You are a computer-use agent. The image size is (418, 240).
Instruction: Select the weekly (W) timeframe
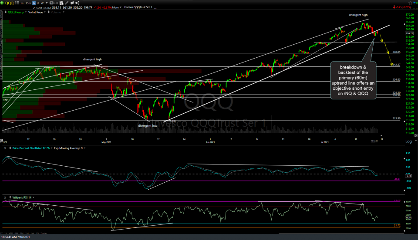(x=42, y=3)
